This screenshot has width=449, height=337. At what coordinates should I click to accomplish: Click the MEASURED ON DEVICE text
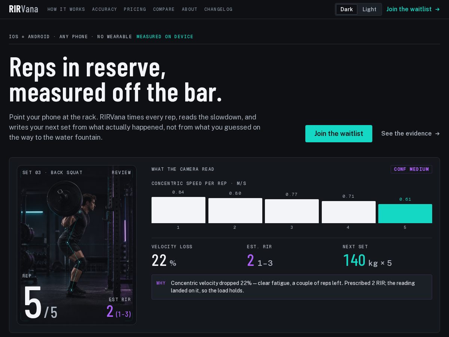pyautogui.click(x=165, y=37)
